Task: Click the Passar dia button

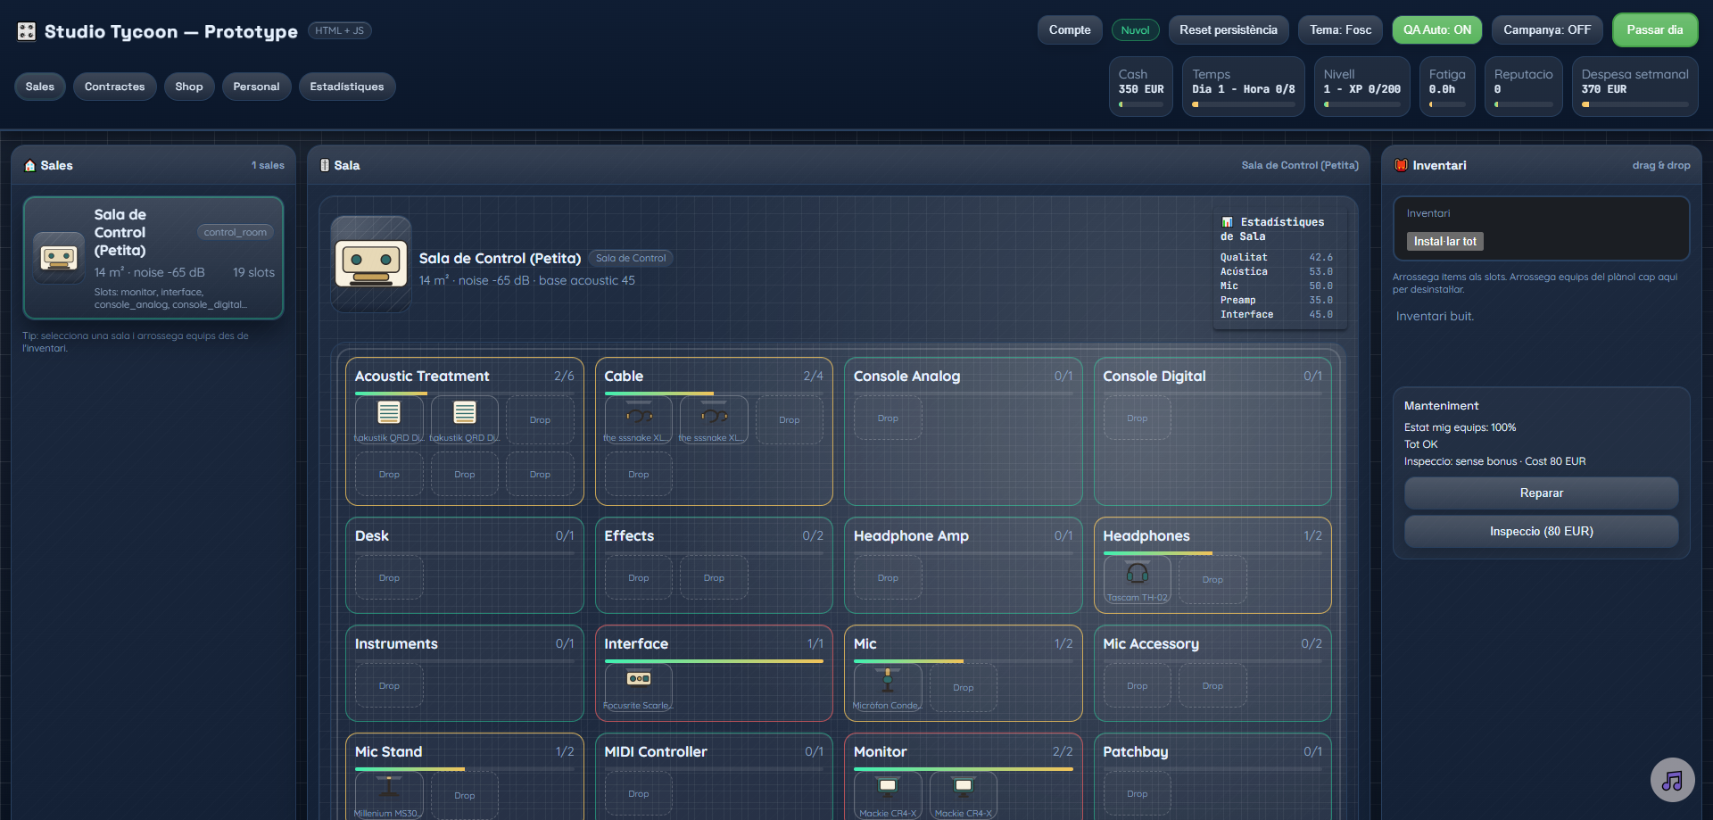Action: [1654, 30]
